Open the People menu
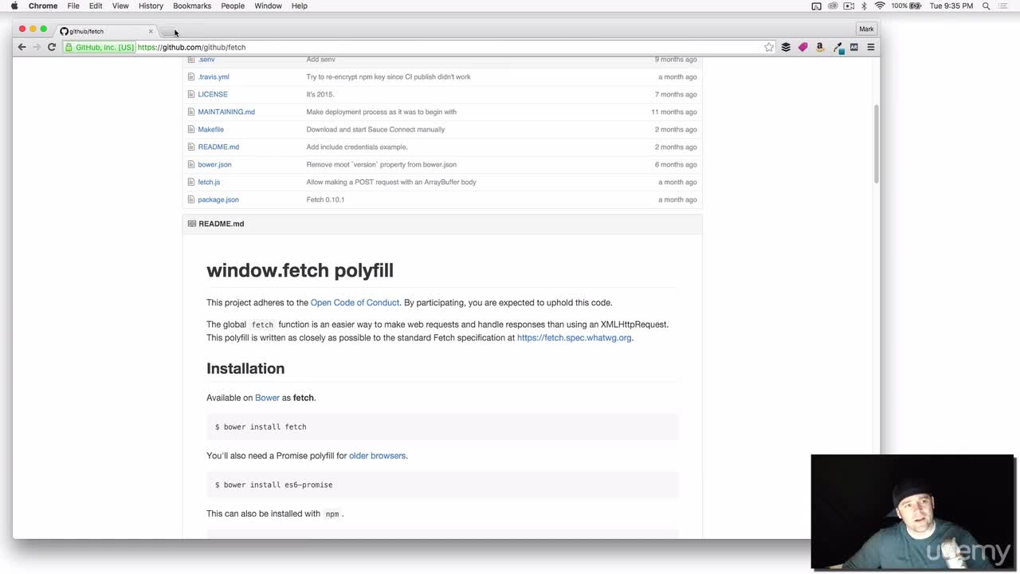The width and height of the screenshot is (1020, 574). pyautogui.click(x=233, y=6)
